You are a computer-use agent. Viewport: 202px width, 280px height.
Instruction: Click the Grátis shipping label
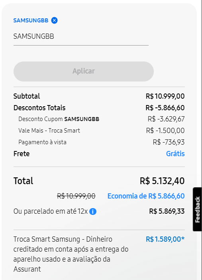[175, 154]
